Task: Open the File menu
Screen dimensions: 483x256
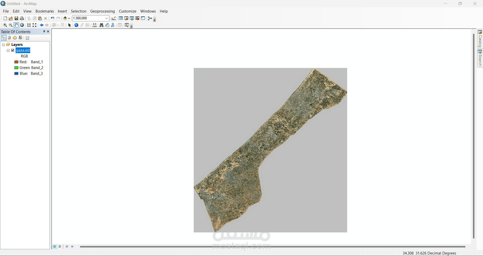Action: (6, 11)
